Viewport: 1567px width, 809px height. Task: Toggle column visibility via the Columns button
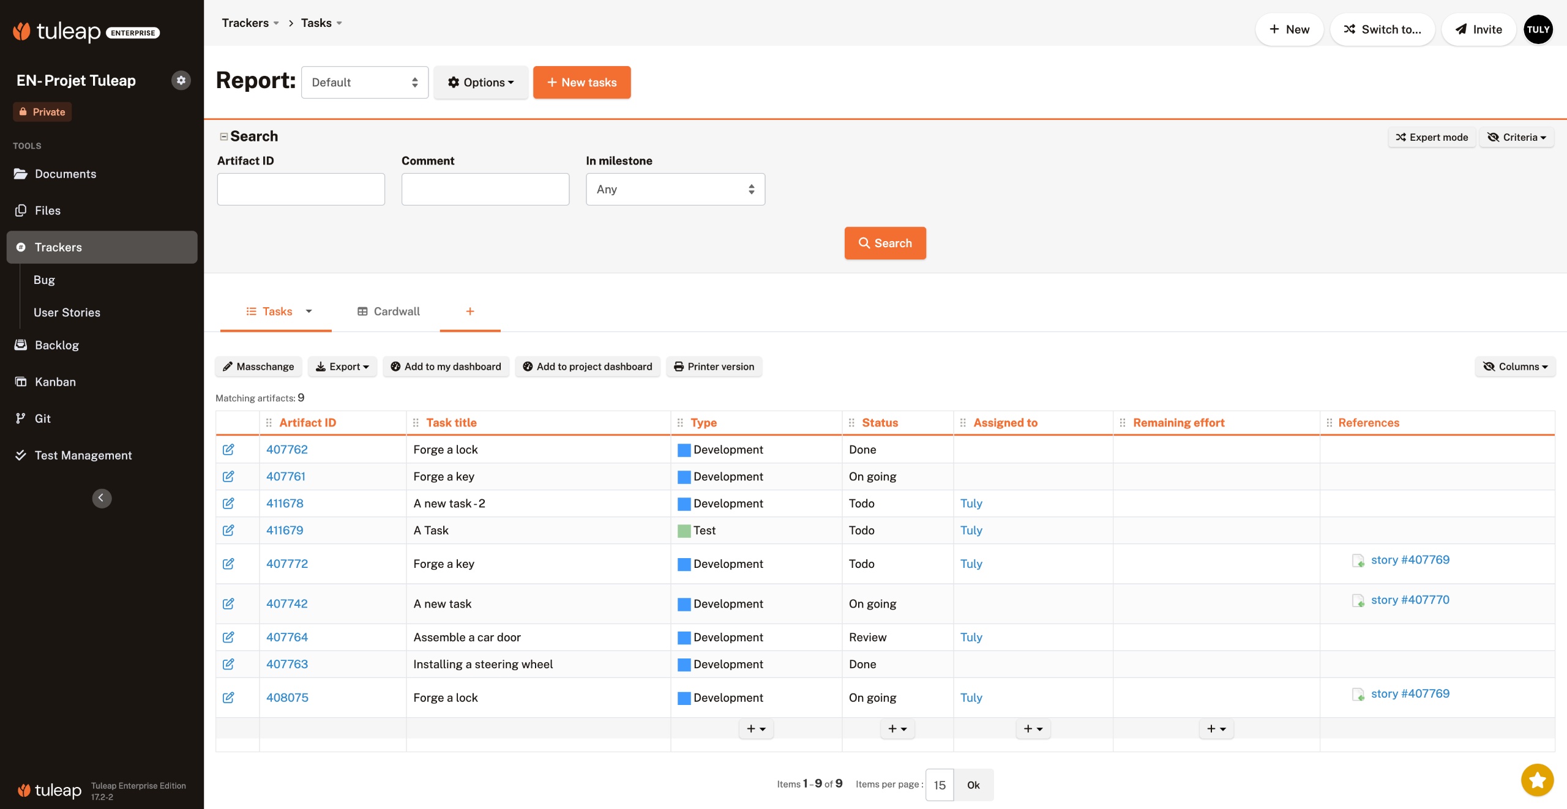pyautogui.click(x=1515, y=367)
